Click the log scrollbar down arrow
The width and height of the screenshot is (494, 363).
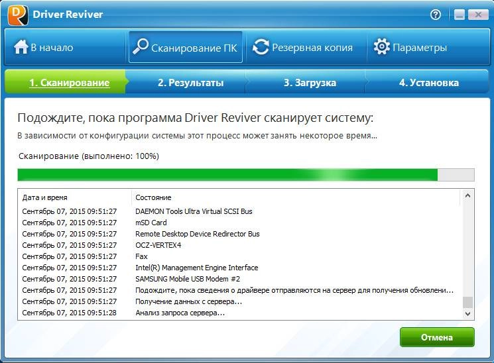tap(467, 313)
